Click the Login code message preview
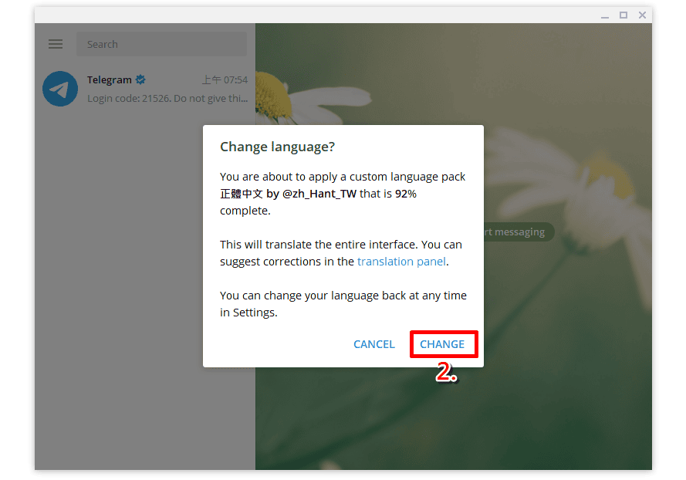The height and width of the screenshot is (480, 686). (x=167, y=99)
